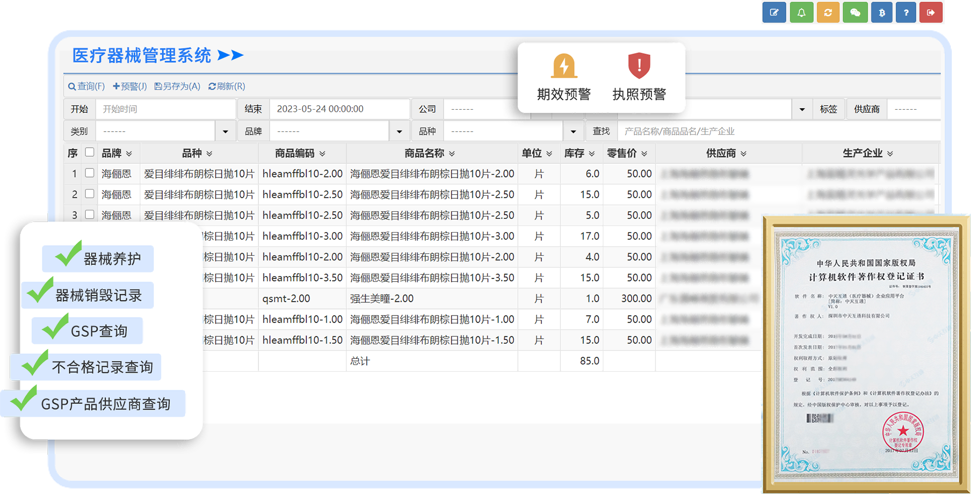The height and width of the screenshot is (494, 971).
Task: Tick the checkbox for row 2
Action: pos(90,194)
